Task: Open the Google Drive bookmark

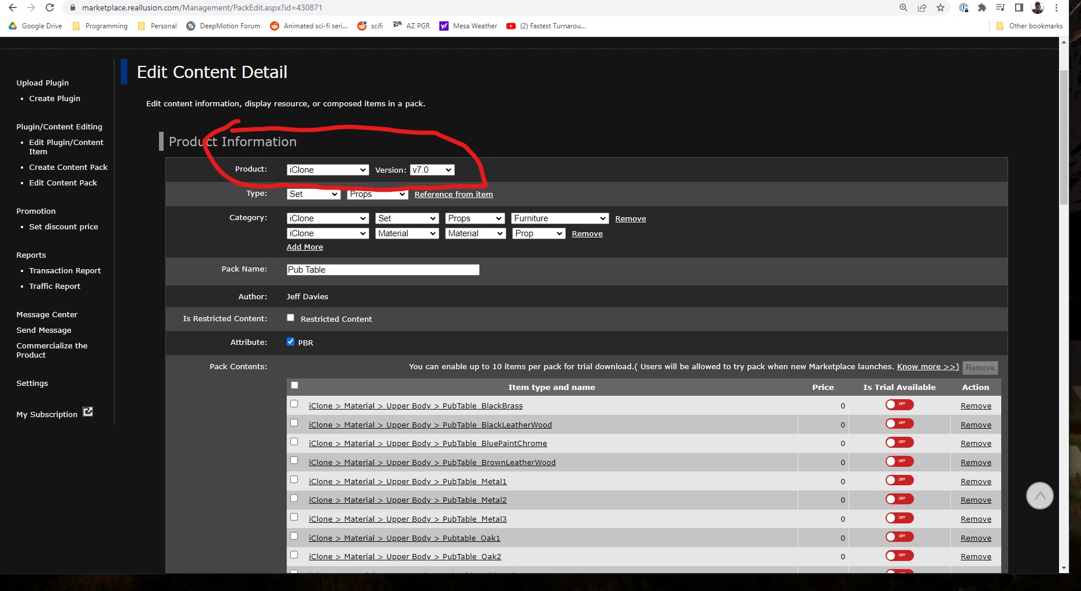Action: tap(35, 26)
